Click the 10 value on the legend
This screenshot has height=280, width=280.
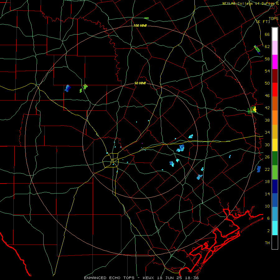pos(267,206)
